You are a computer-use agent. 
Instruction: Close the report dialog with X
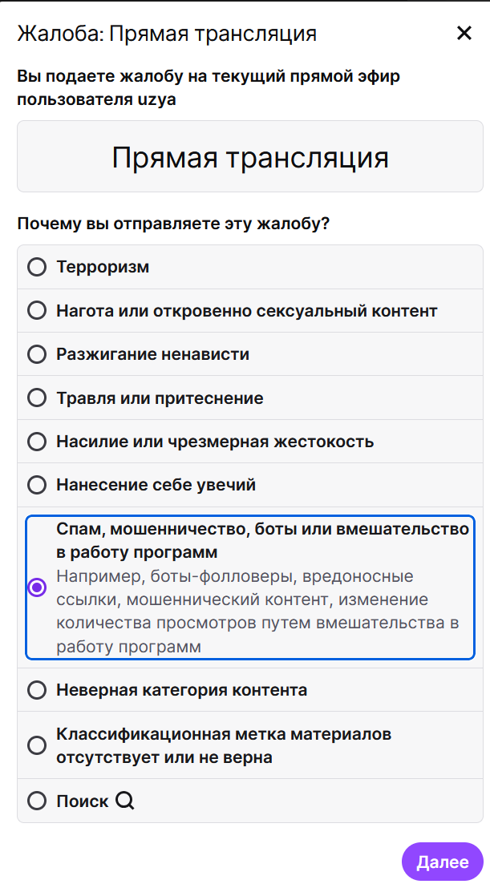(464, 33)
